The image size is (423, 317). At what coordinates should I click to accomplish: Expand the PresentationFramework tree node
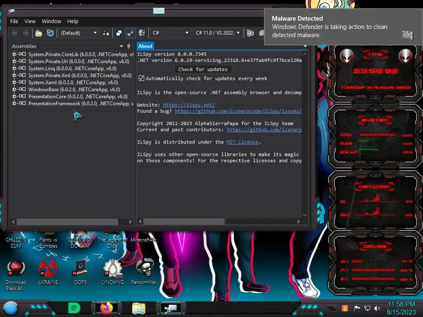click(14, 103)
